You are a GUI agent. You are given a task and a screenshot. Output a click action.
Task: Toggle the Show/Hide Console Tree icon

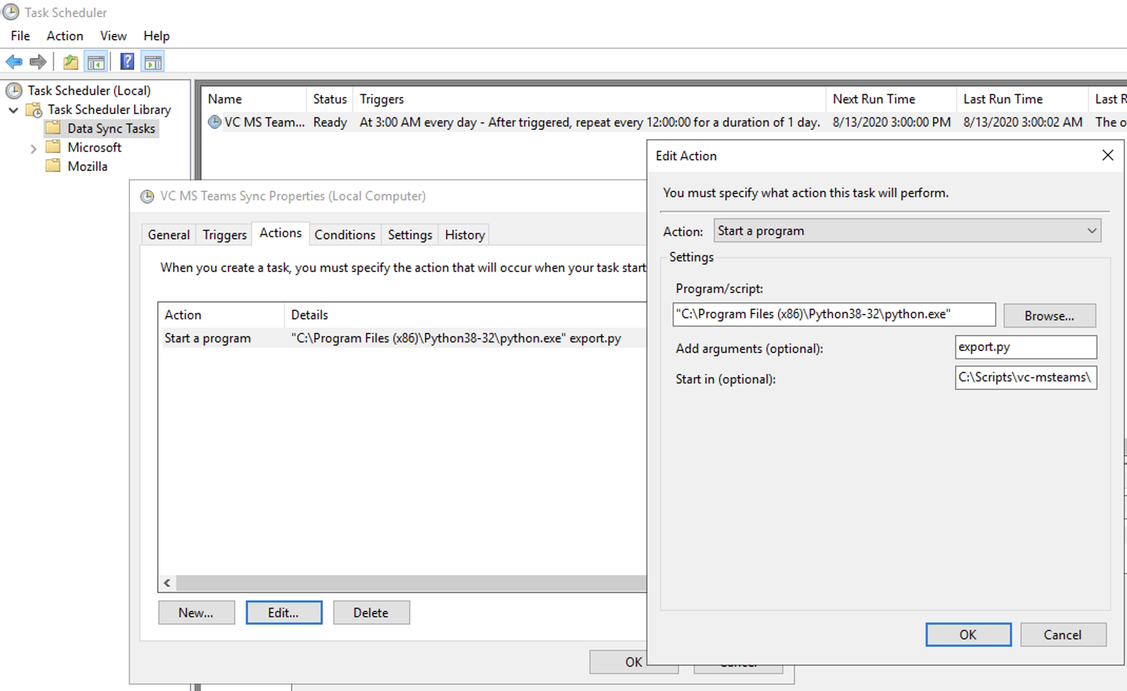(x=96, y=62)
